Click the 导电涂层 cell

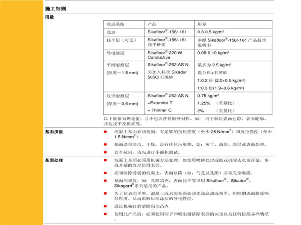pos(116,53)
